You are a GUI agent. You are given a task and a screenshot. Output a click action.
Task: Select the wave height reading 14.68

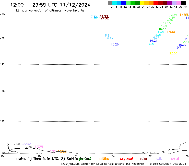click(x=169, y=20)
